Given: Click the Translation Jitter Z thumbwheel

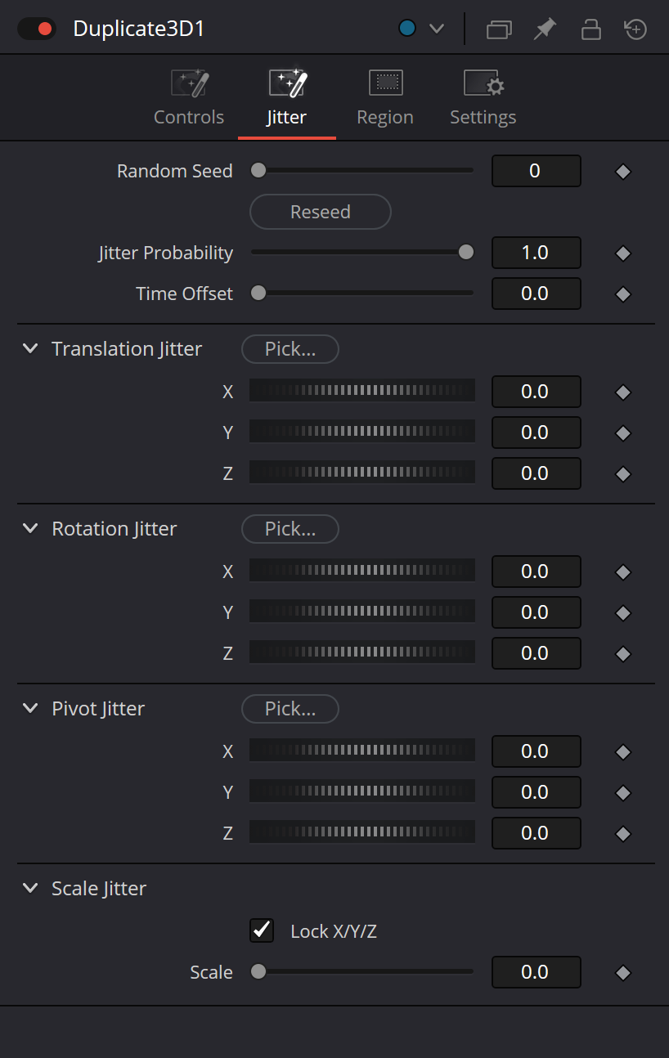Looking at the screenshot, I should pos(362,473).
